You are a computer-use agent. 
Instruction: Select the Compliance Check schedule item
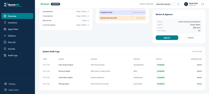pos(122,12)
